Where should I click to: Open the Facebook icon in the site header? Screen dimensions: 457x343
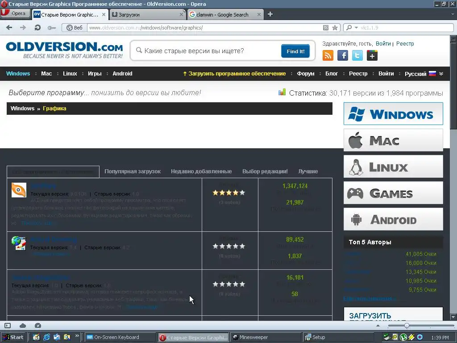point(343,55)
